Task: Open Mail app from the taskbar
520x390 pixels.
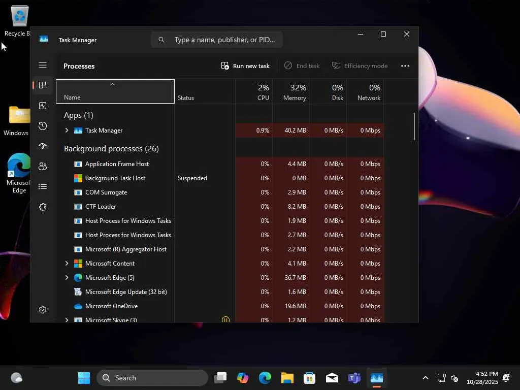Action: coord(332,378)
